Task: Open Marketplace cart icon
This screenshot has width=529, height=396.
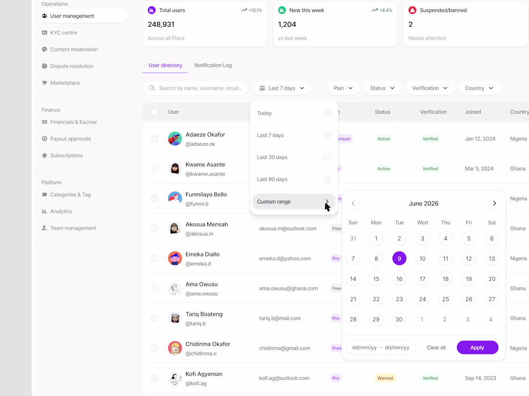Action: (44, 83)
